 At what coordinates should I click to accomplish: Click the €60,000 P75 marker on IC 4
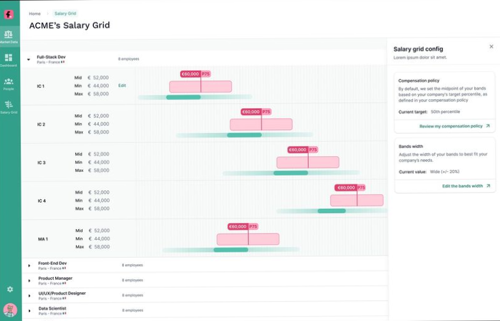pyautogui.click(x=350, y=187)
